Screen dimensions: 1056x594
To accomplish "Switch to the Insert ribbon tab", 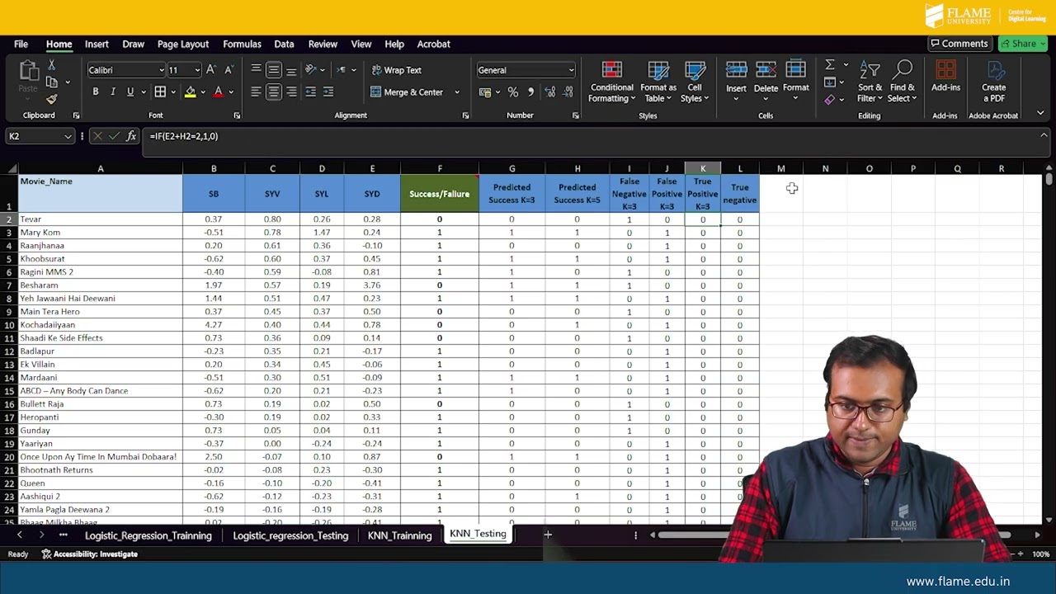I will coord(97,44).
